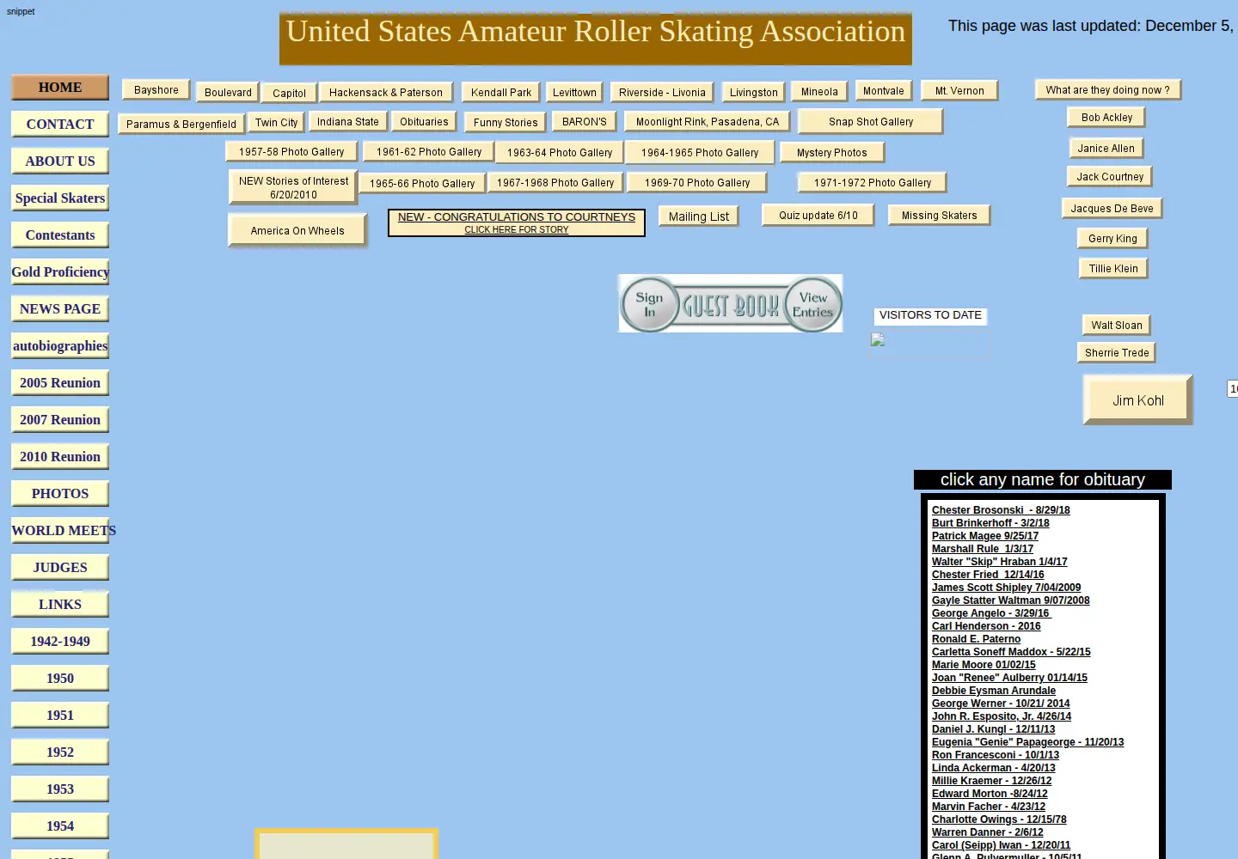The height and width of the screenshot is (859, 1238).
Task: Click the Missing Skaters button
Action: click(x=940, y=216)
